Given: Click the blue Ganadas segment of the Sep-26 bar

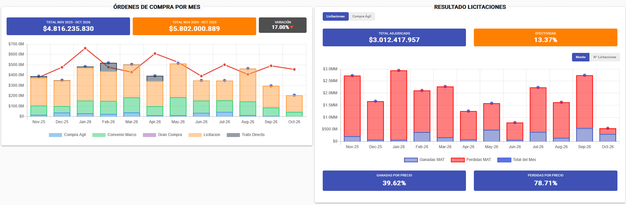Looking at the screenshot, I should (x=585, y=135).
